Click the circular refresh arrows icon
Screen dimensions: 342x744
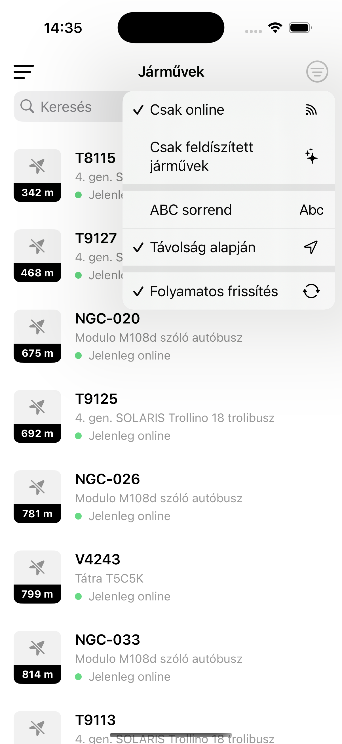(x=311, y=291)
